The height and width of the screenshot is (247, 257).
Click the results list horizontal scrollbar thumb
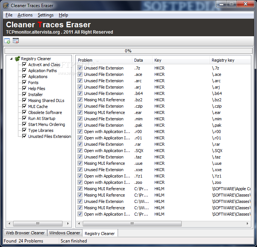pyautogui.click(x=132, y=223)
